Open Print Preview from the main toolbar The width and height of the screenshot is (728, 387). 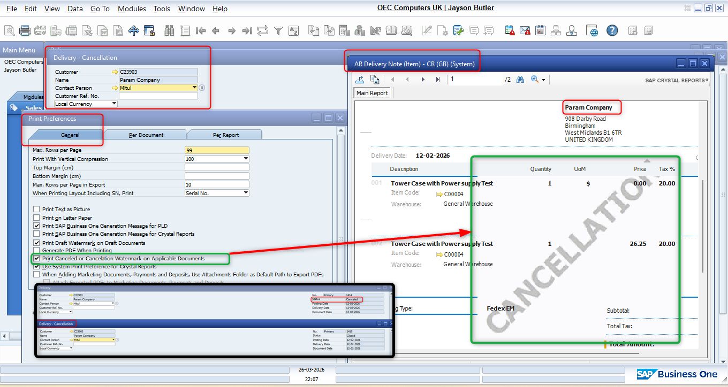10,30
